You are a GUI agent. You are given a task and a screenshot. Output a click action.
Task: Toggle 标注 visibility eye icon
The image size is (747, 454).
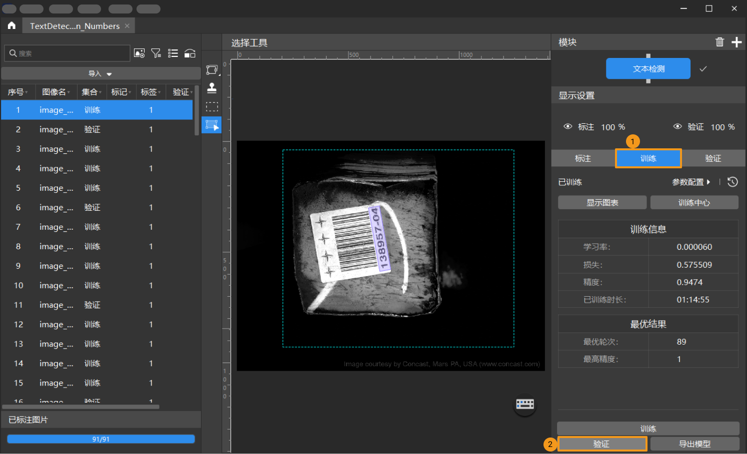567,127
